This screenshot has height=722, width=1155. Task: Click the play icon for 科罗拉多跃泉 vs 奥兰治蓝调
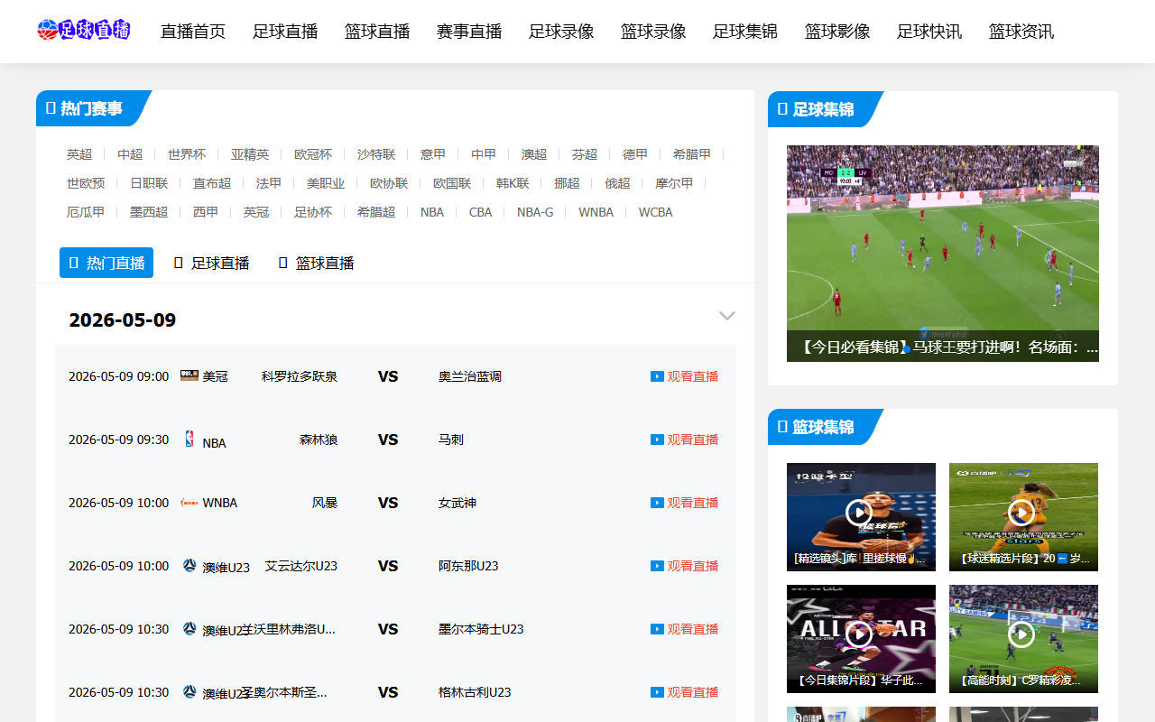[x=657, y=376]
